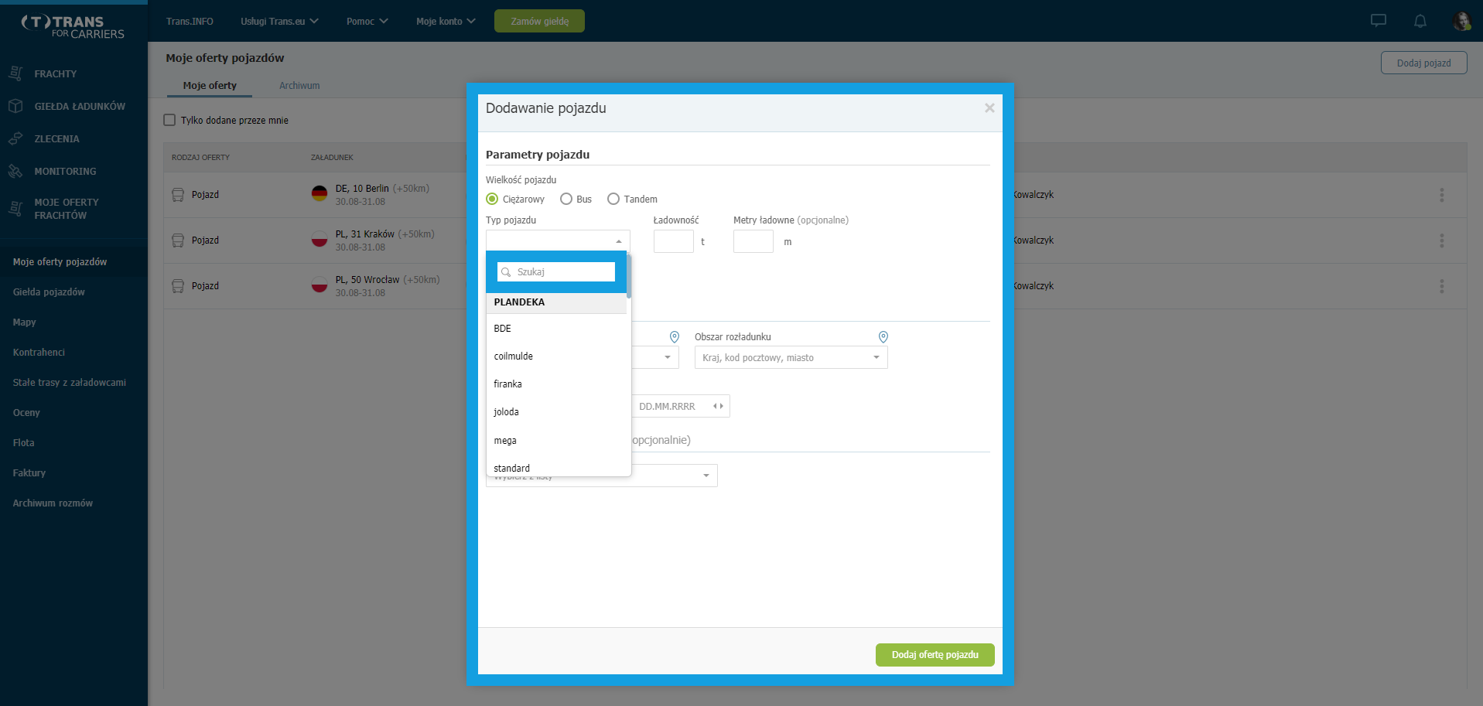Click the Zamów giełdę button
1483x706 pixels.
[x=539, y=21]
